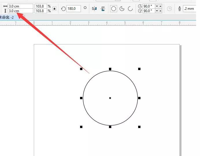Click the rotation angle icon
This screenshot has width=200, height=156.
(x=63, y=9)
